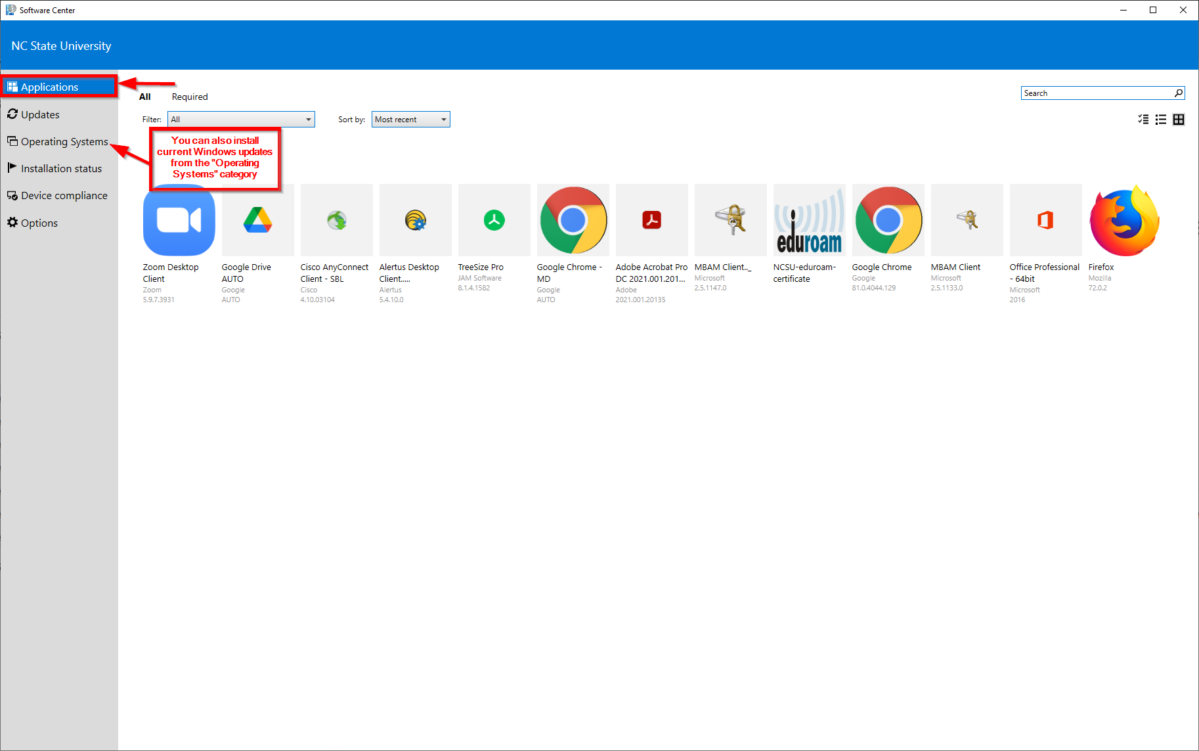The height and width of the screenshot is (751, 1199).
Task: Select the All tab
Action: click(x=145, y=97)
